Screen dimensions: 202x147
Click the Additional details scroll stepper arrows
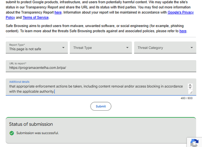point(190,86)
